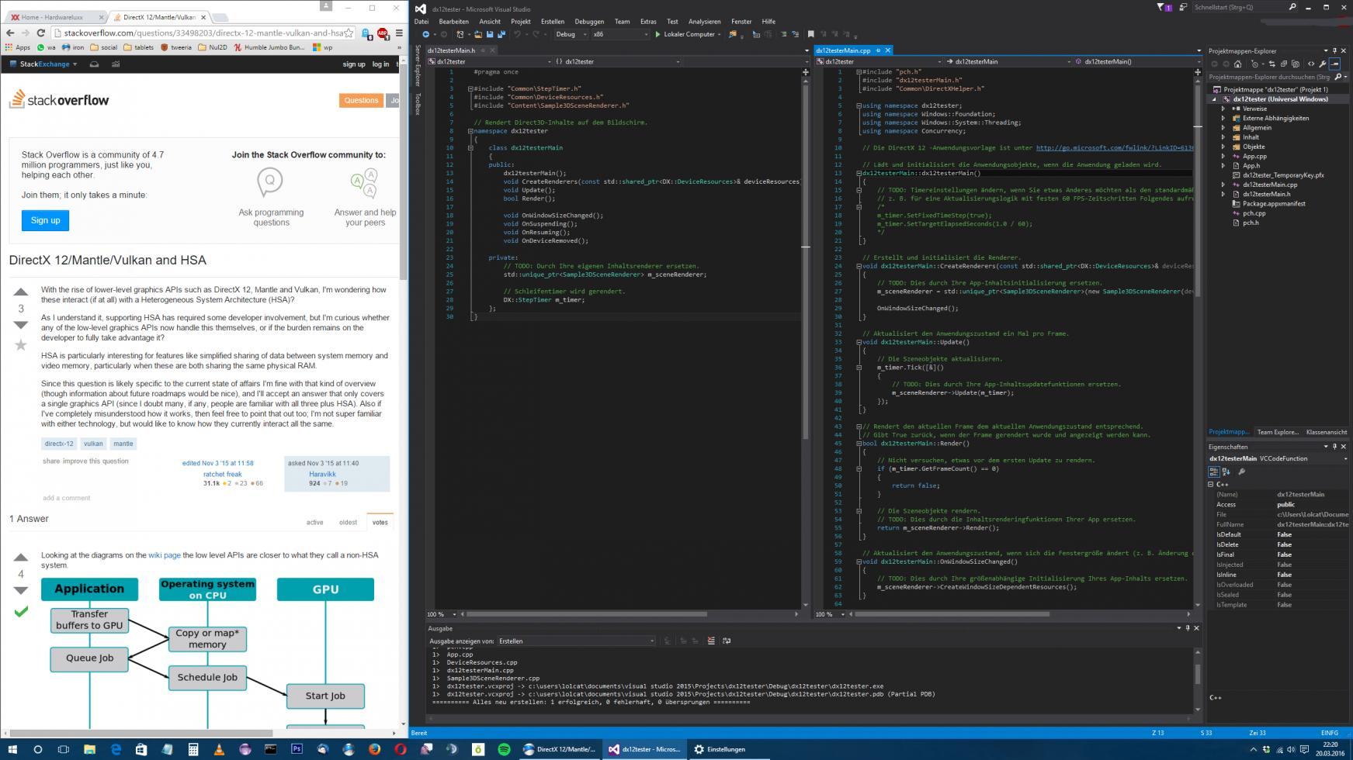Open user Haravikk's profile link
The width and height of the screenshot is (1353, 760).
pos(322,474)
